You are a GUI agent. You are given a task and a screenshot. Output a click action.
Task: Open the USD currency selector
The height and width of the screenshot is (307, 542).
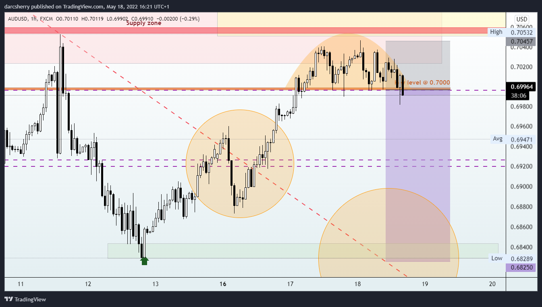522,19
